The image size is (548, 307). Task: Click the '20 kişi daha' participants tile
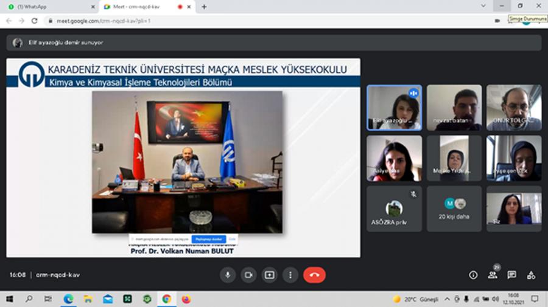pos(454,209)
